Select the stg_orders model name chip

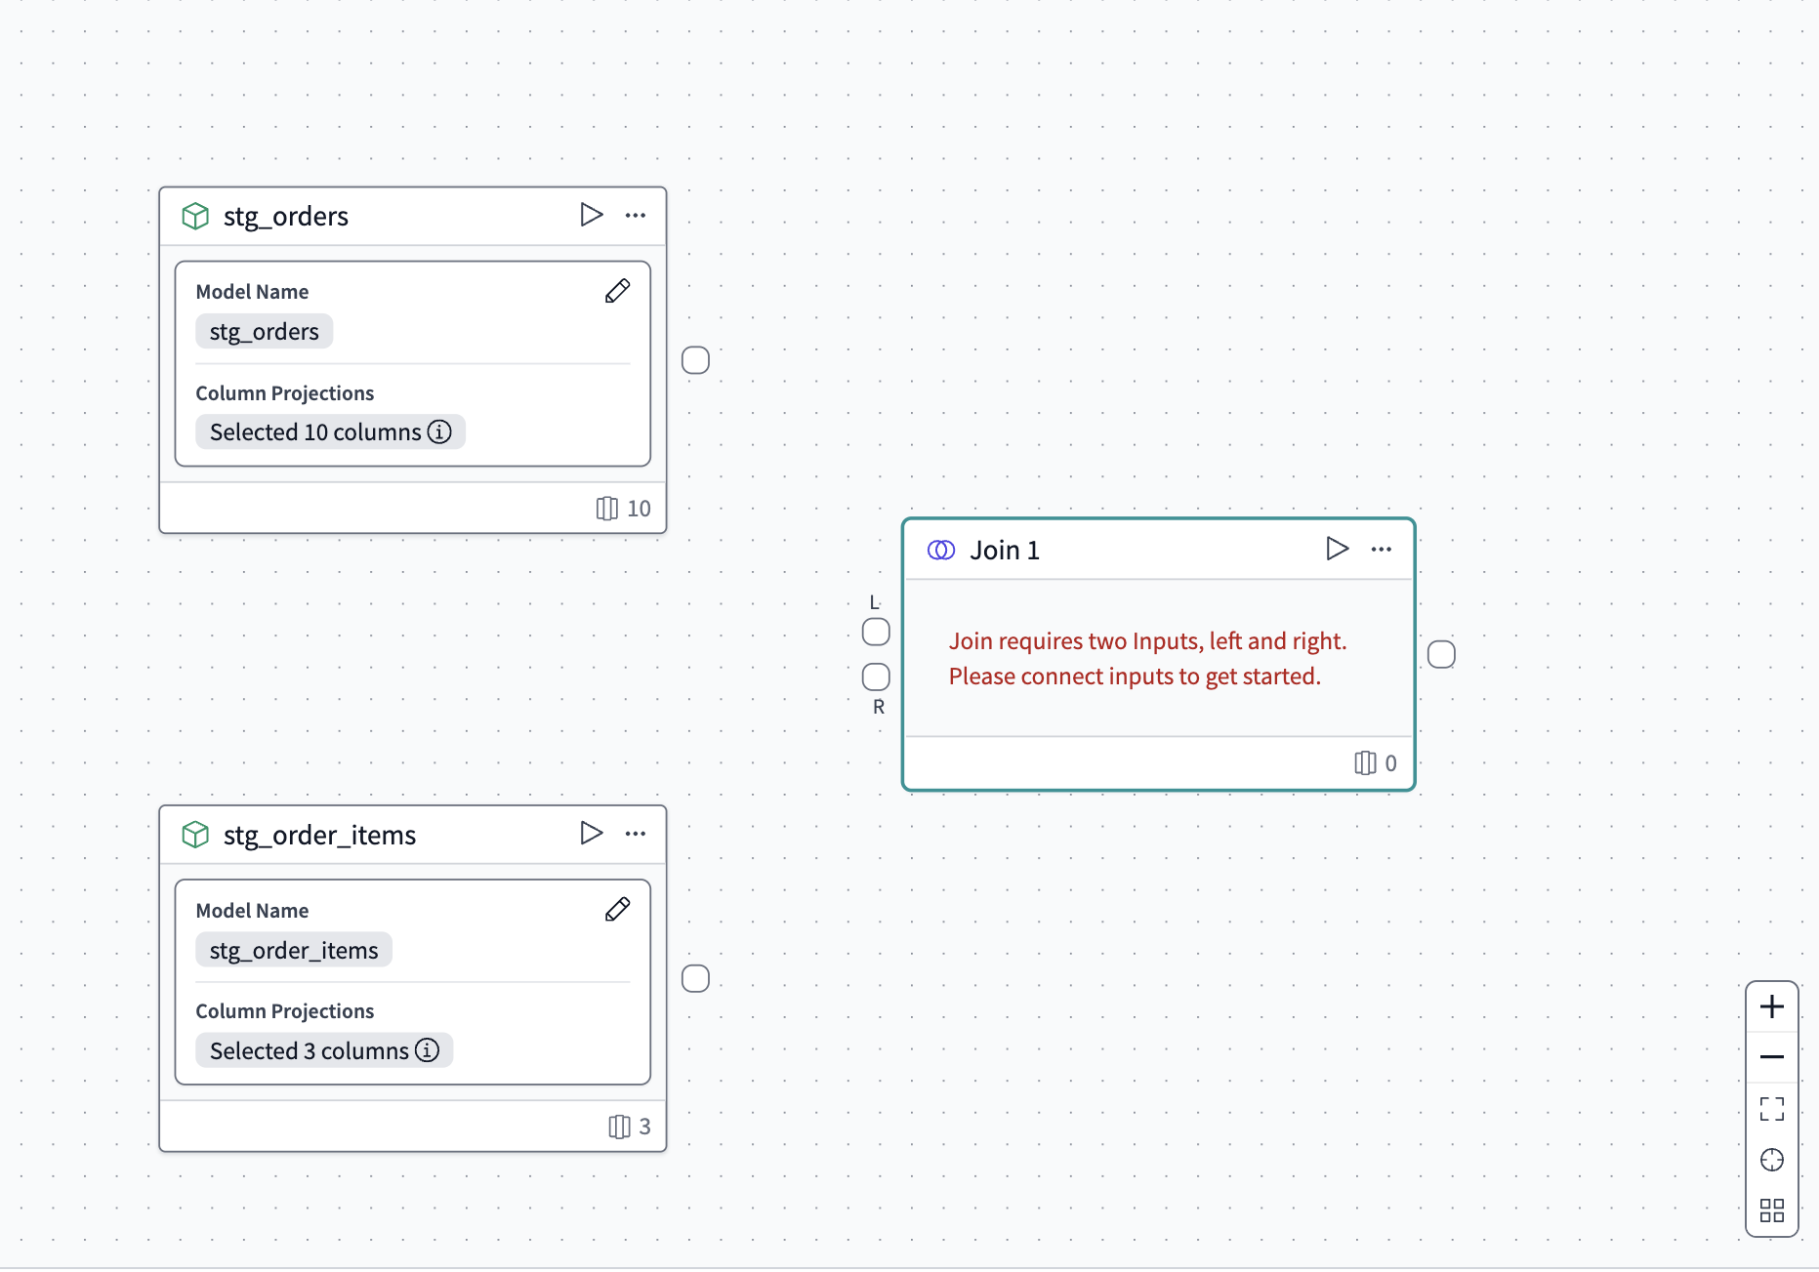(x=265, y=332)
